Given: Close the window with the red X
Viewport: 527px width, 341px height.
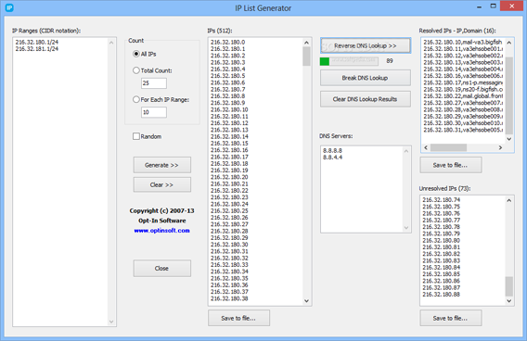Looking at the screenshot, I should click(512, 6).
